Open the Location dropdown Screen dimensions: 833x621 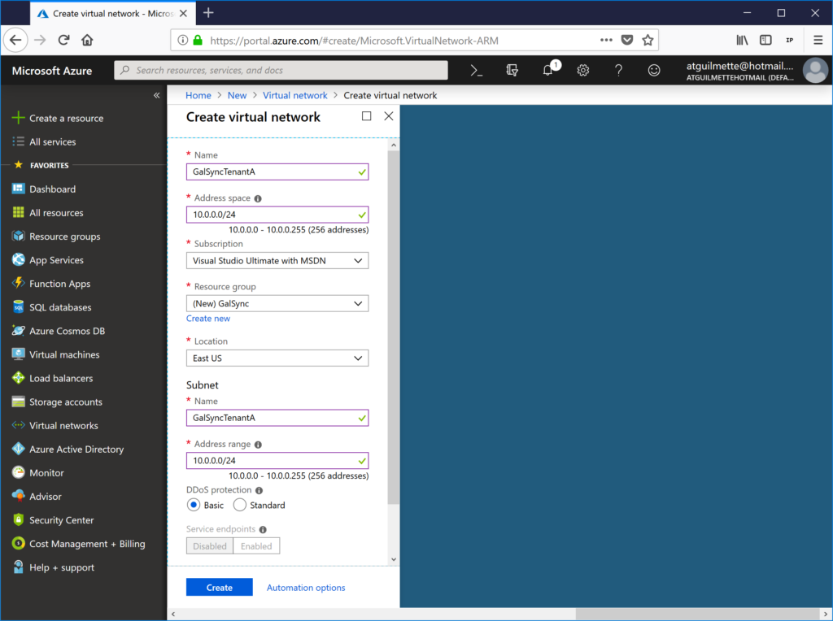[x=277, y=358]
